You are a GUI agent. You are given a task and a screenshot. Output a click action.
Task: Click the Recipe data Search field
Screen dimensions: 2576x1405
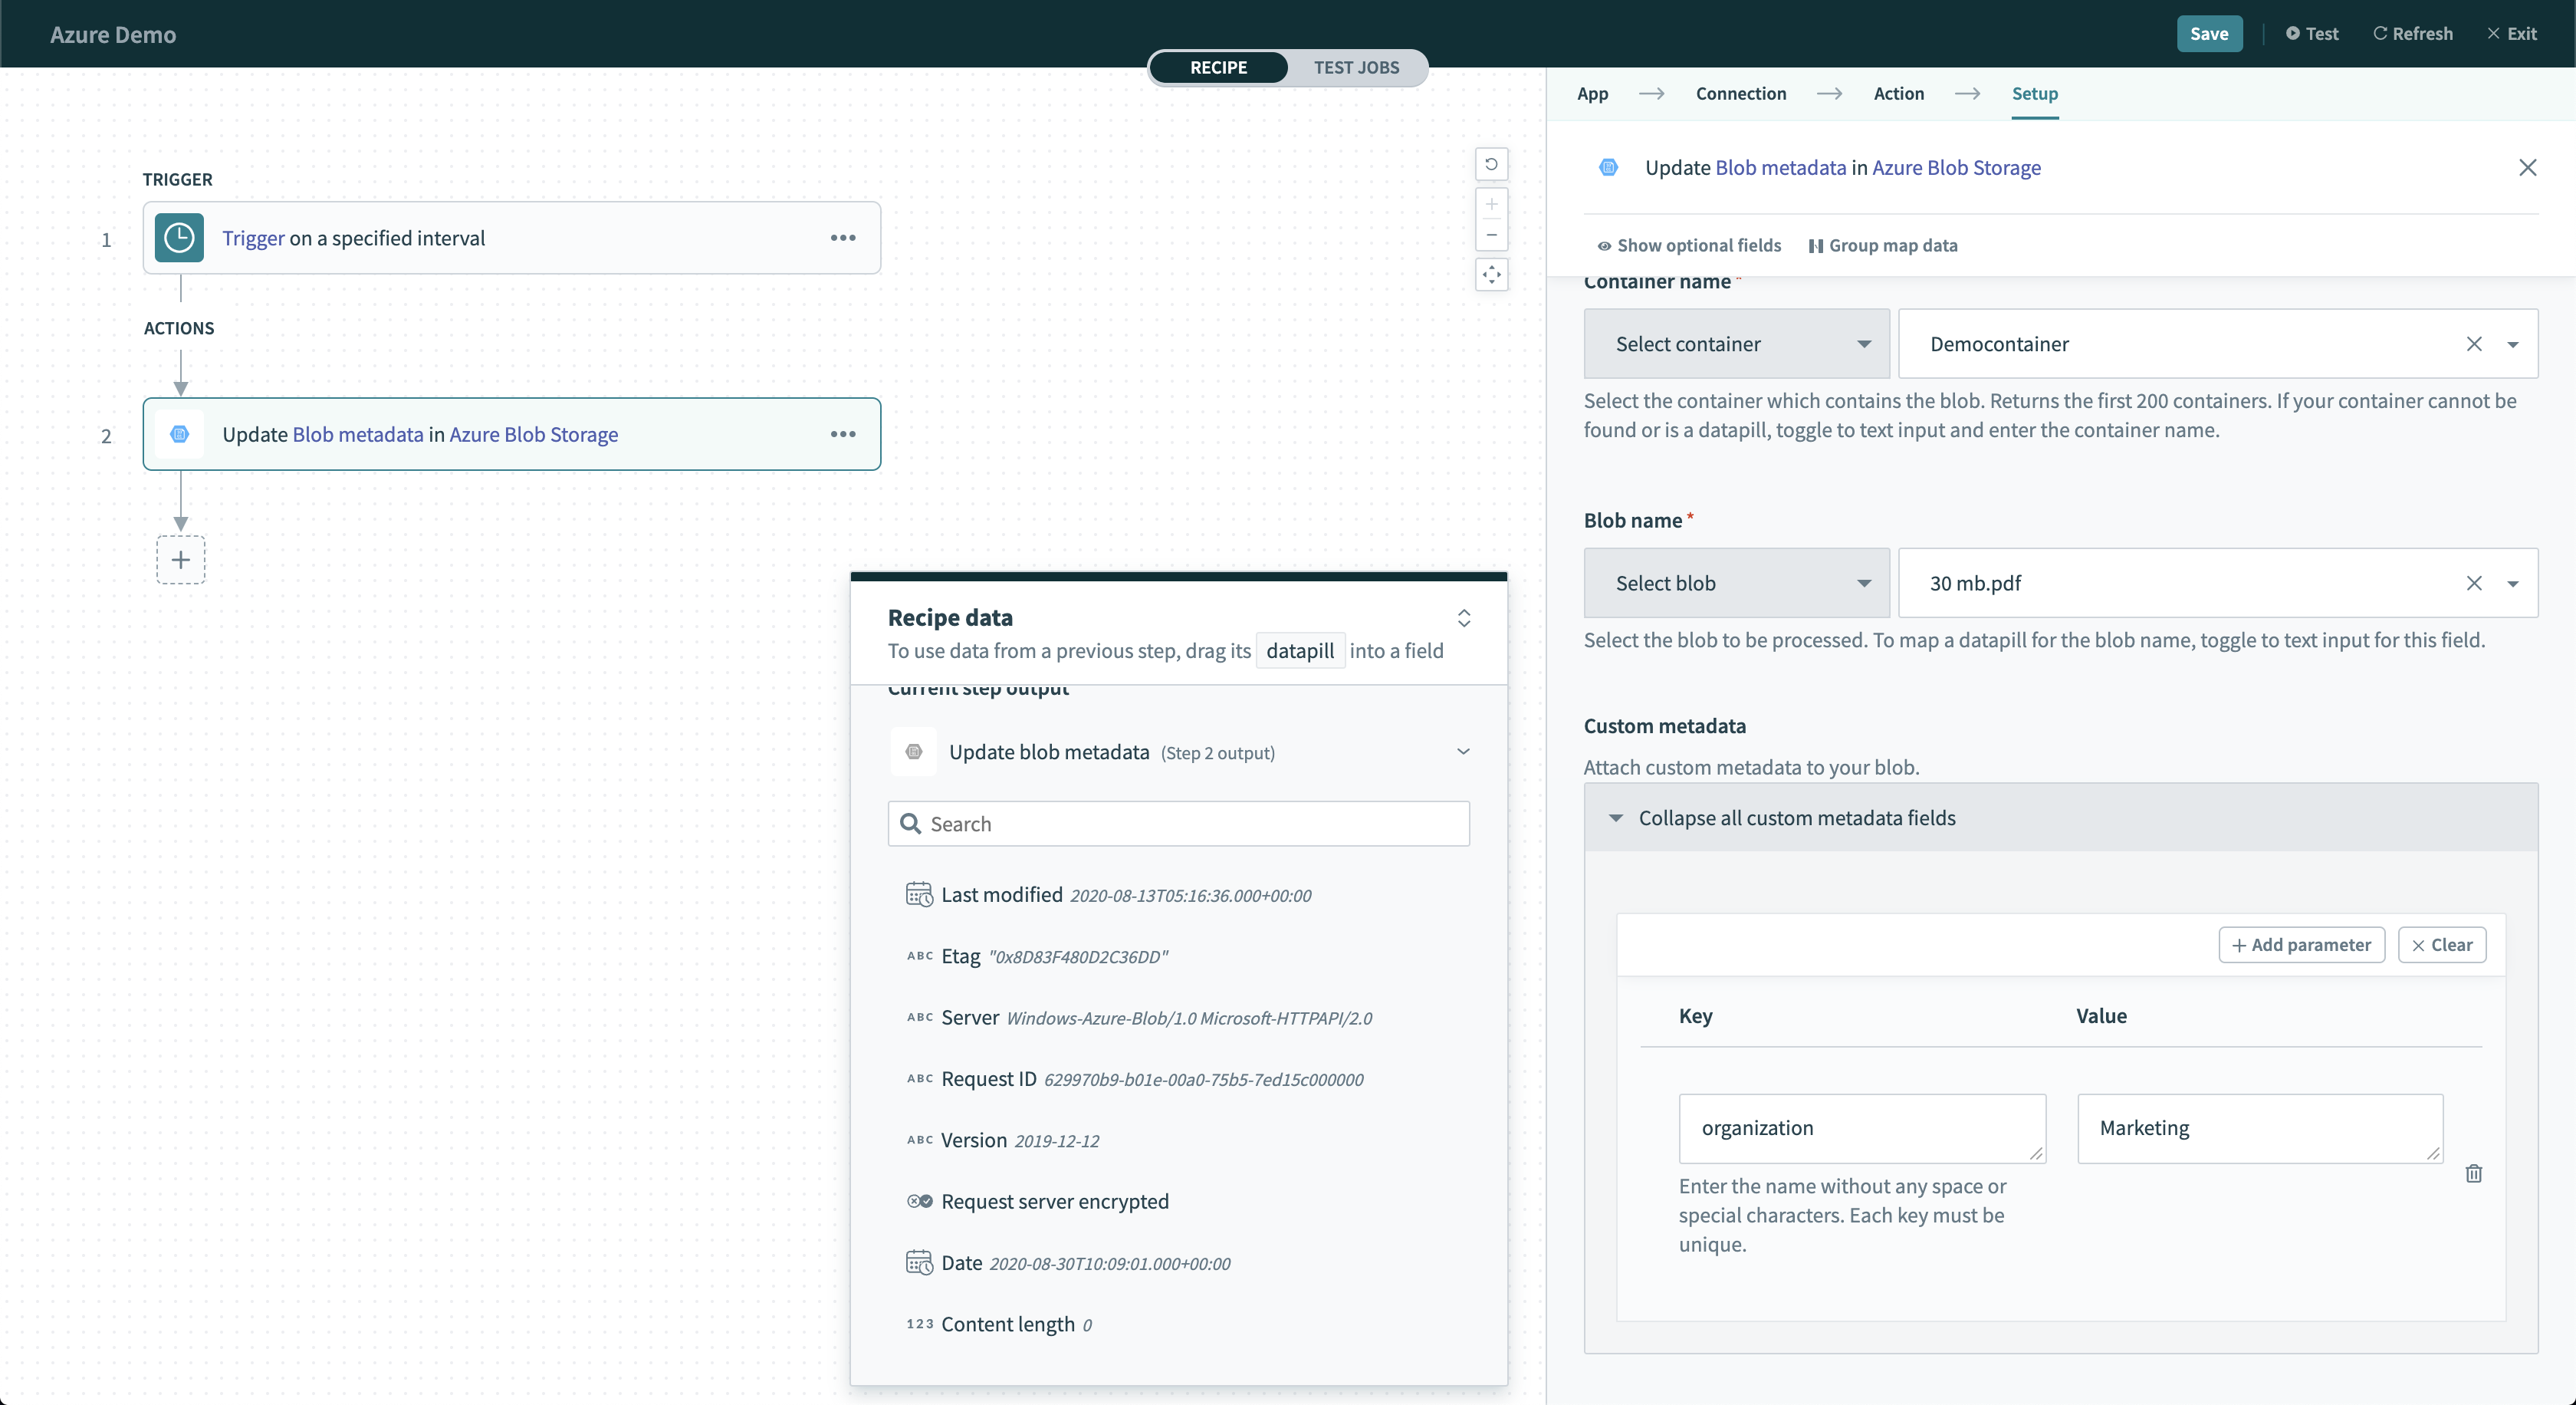tap(1180, 824)
